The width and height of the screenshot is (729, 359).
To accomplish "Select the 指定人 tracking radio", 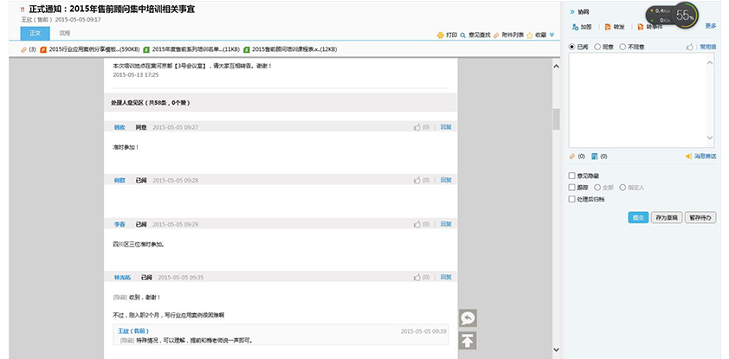I will point(623,188).
